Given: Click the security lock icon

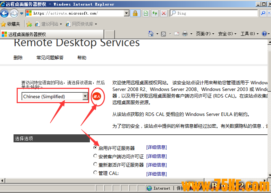Looking at the screenshot, I should (x=135, y=13).
